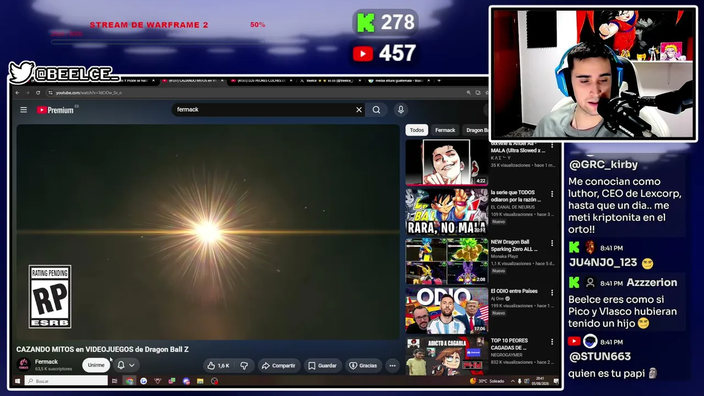Open more actions three-dot menu under video
704x396 pixels.
393,366
